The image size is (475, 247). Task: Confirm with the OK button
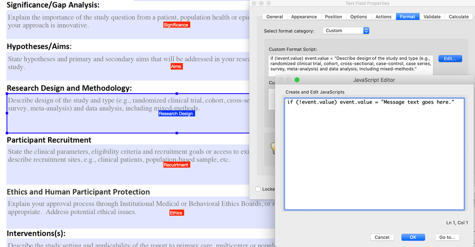click(x=413, y=237)
